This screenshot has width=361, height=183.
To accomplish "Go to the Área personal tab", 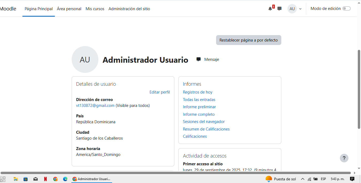I will point(69,9).
